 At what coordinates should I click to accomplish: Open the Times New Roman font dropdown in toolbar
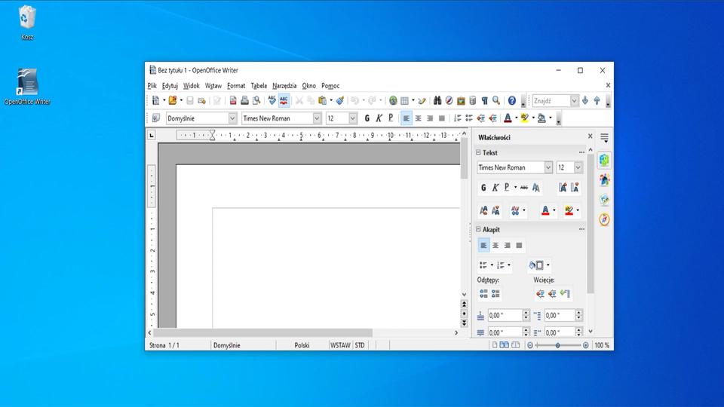pyautogui.click(x=317, y=118)
